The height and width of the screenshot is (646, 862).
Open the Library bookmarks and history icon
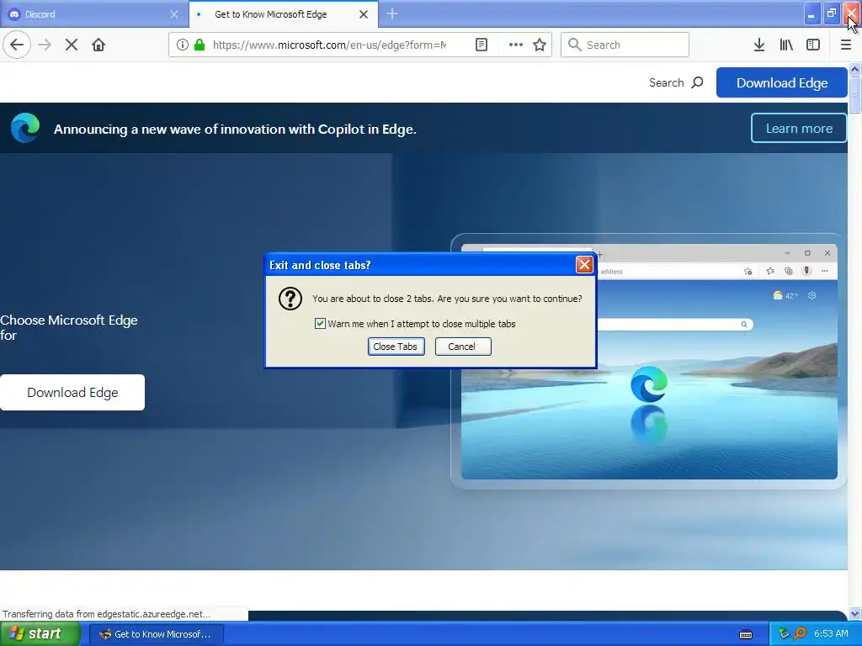(786, 45)
